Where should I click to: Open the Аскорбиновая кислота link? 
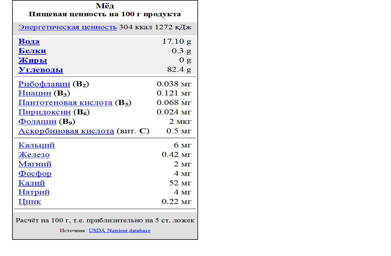(66, 131)
